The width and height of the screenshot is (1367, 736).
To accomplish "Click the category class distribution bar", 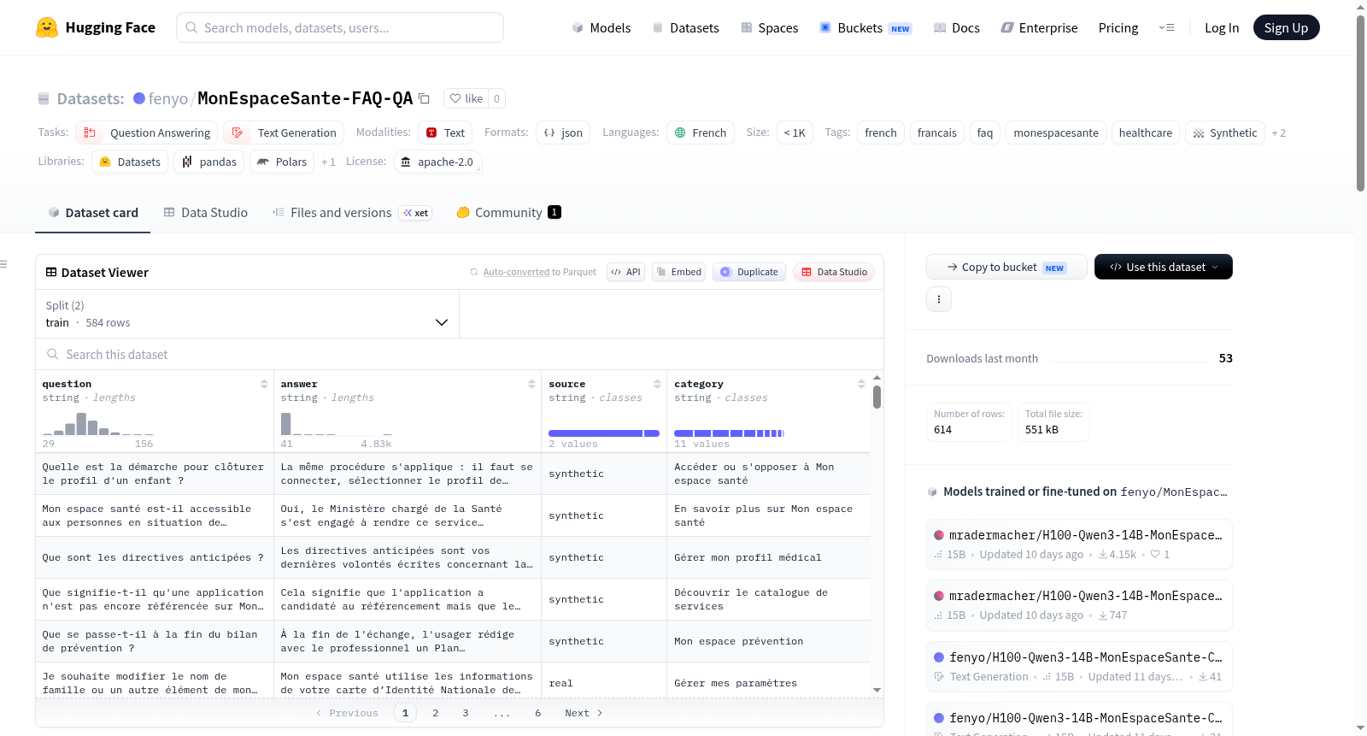I will point(729,433).
